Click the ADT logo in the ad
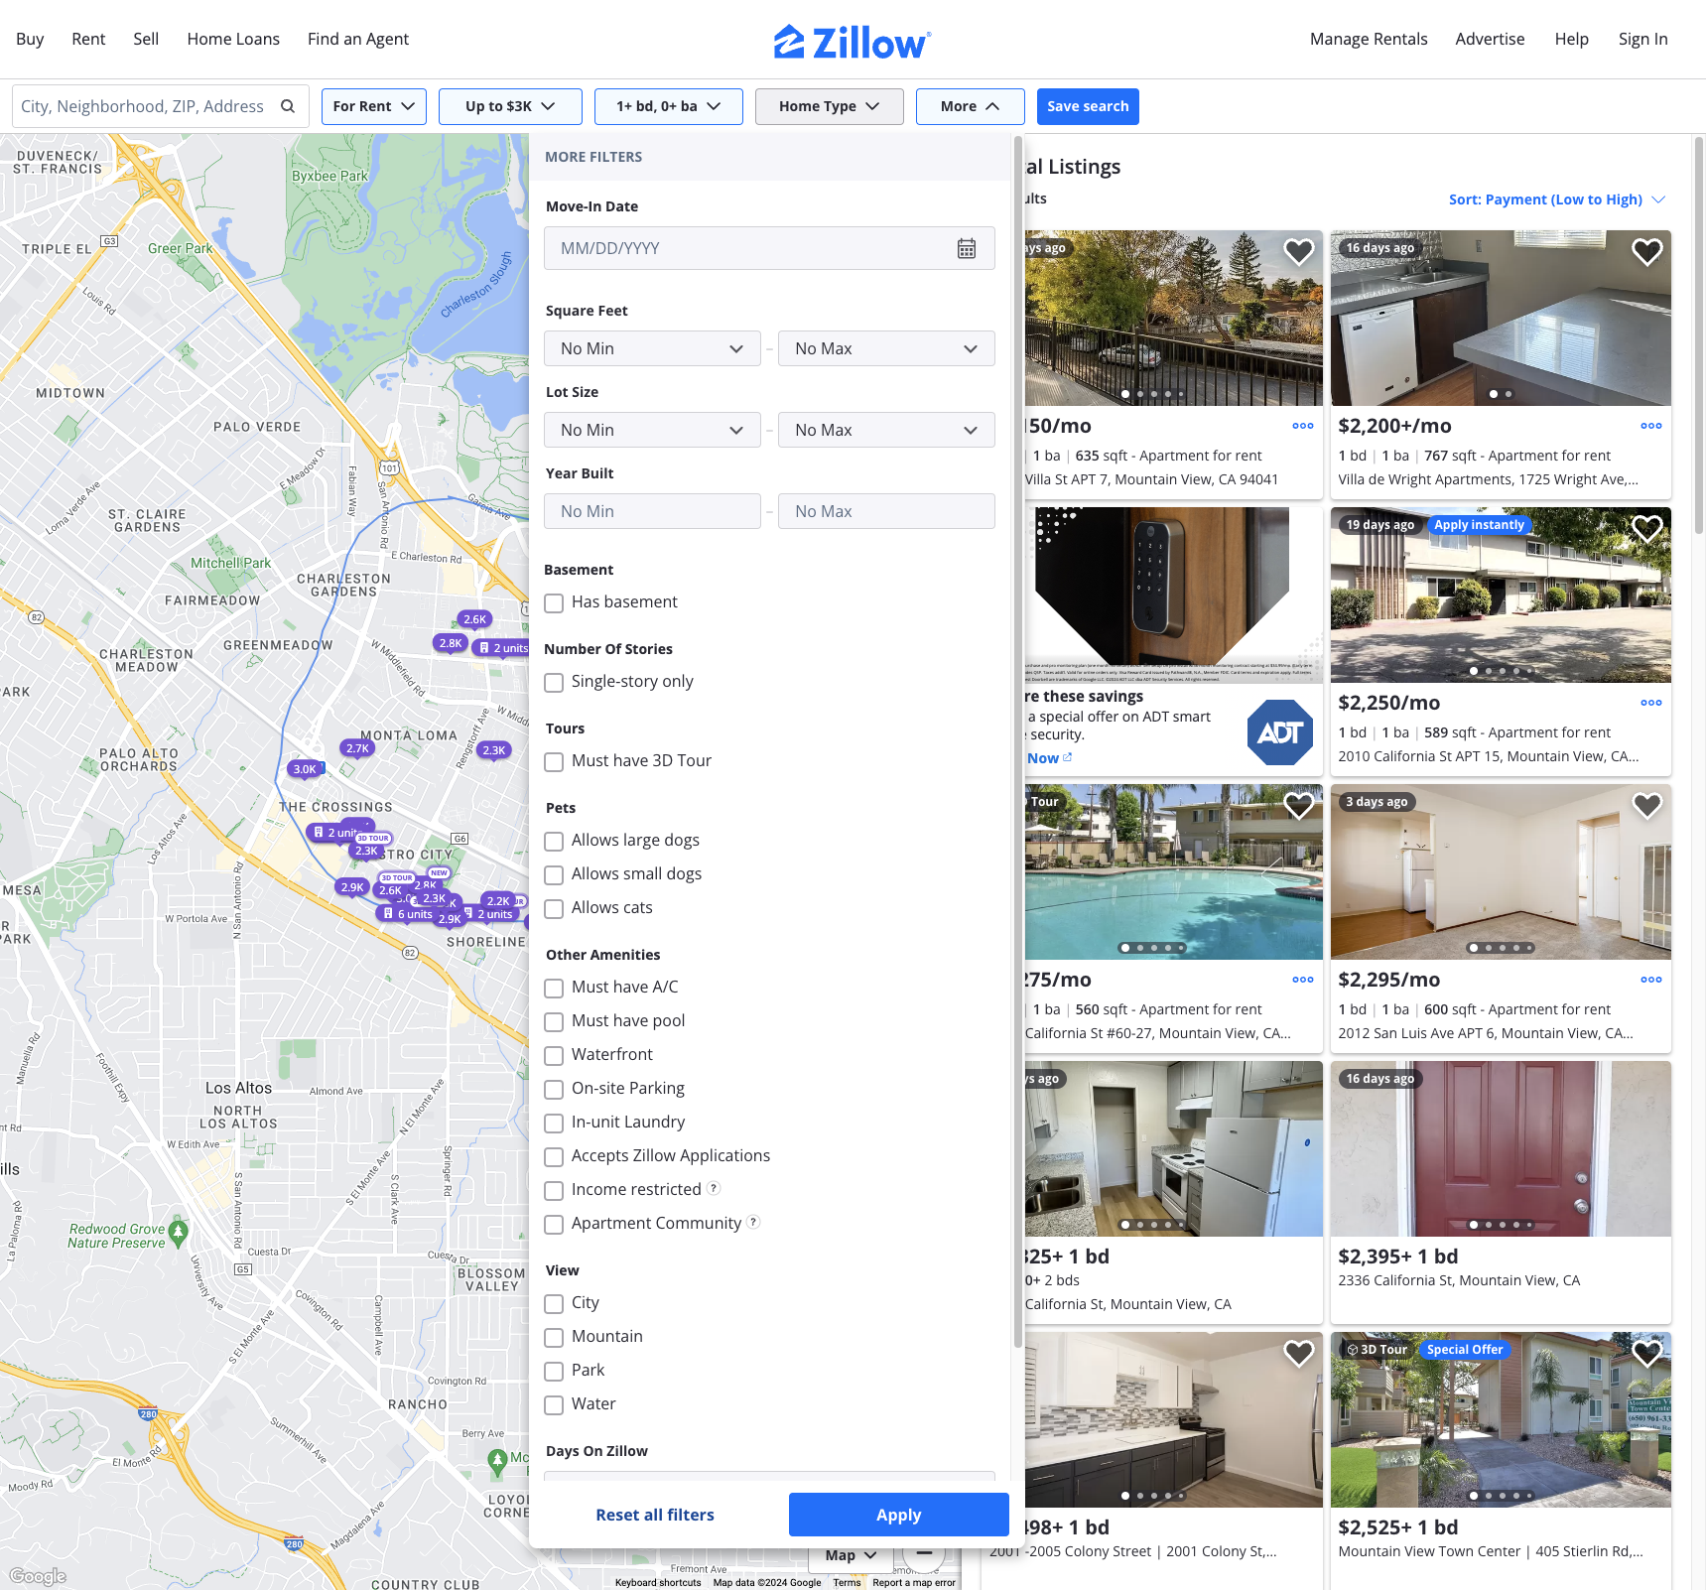1706x1590 pixels. (x=1279, y=732)
